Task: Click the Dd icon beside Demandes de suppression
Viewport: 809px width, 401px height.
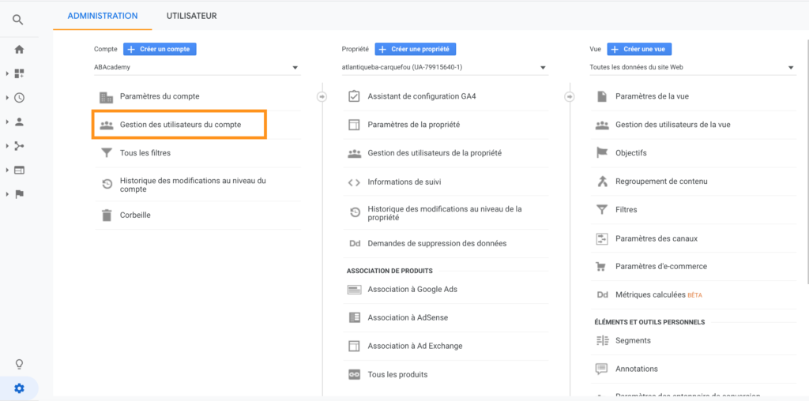Action: point(355,243)
